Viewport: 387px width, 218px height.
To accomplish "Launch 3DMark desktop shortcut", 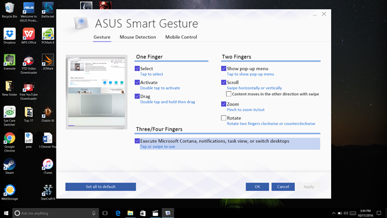I will tap(48, 62).
